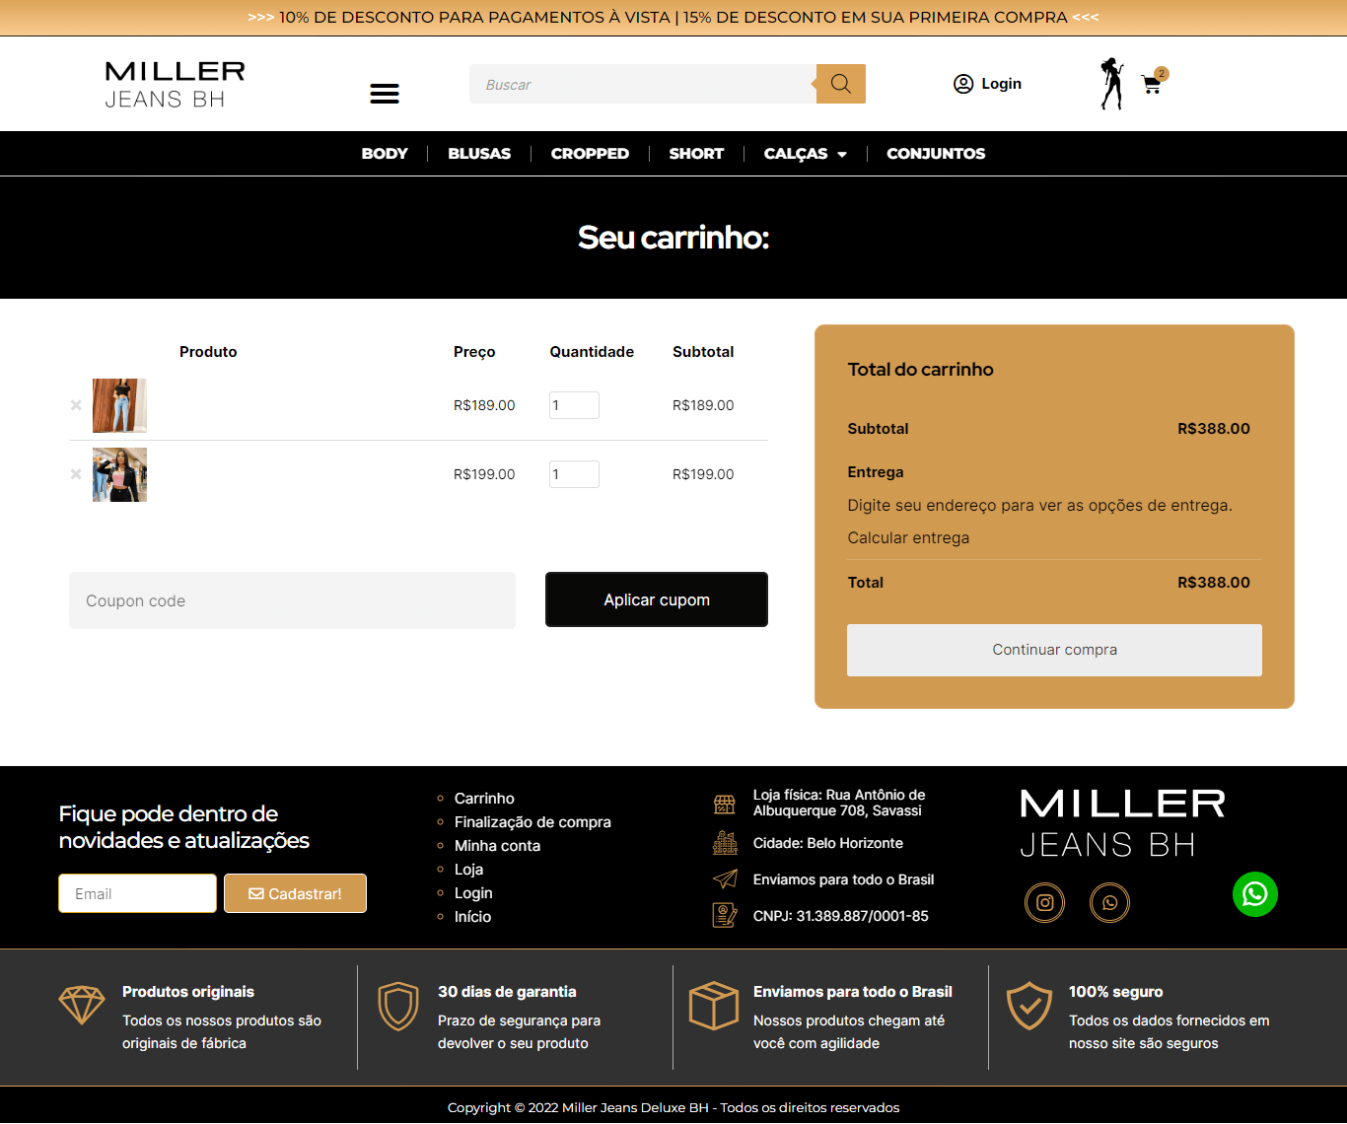The width and height of the screenshot is (1347, 1124).
Task: Remove the R$199.00 product from cart
Action: [x=76, y=474]
